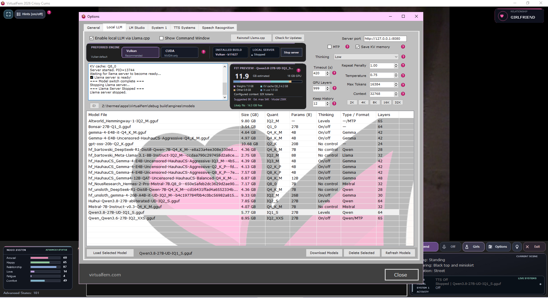This screenshot has width=548, height=298.
Task: Click the Stop server button
Action: point(291,52)
